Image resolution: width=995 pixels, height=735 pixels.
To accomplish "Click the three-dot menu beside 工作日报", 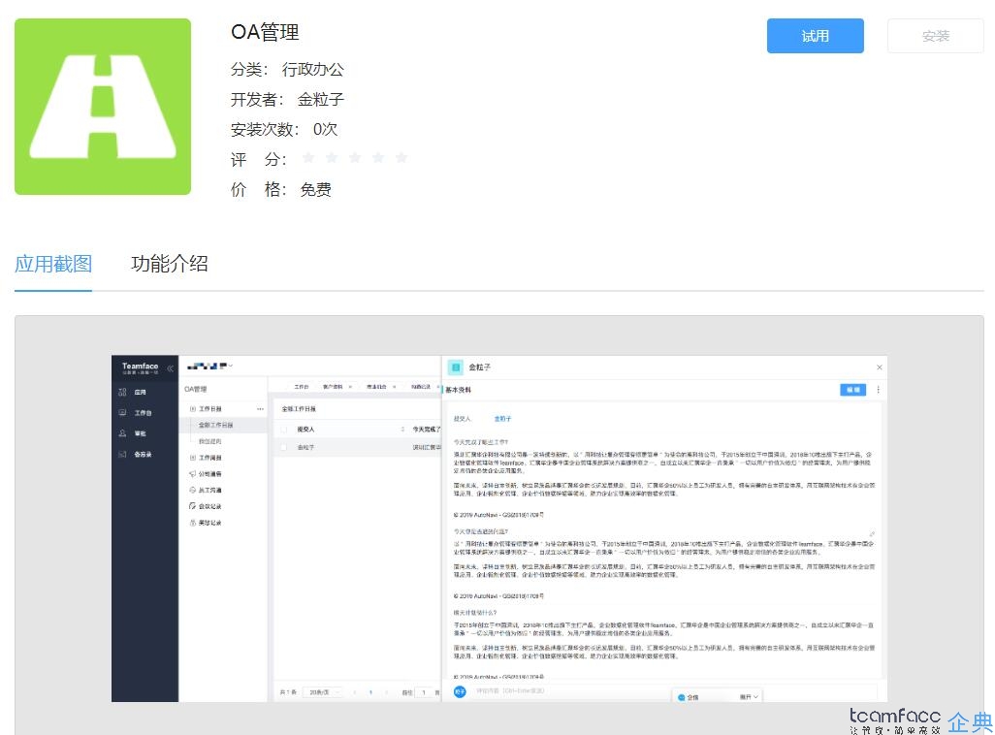I will (x=260, y=409).
